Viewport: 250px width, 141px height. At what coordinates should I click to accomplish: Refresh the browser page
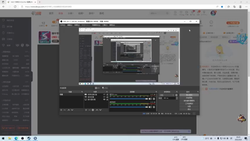(15, 7)
